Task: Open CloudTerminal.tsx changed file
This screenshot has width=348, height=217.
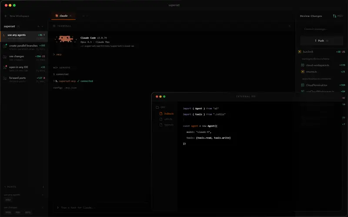Action: tap(317, 85)
